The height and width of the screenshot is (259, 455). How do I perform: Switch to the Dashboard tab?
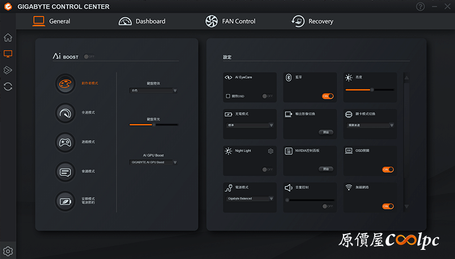pos(142,21)
